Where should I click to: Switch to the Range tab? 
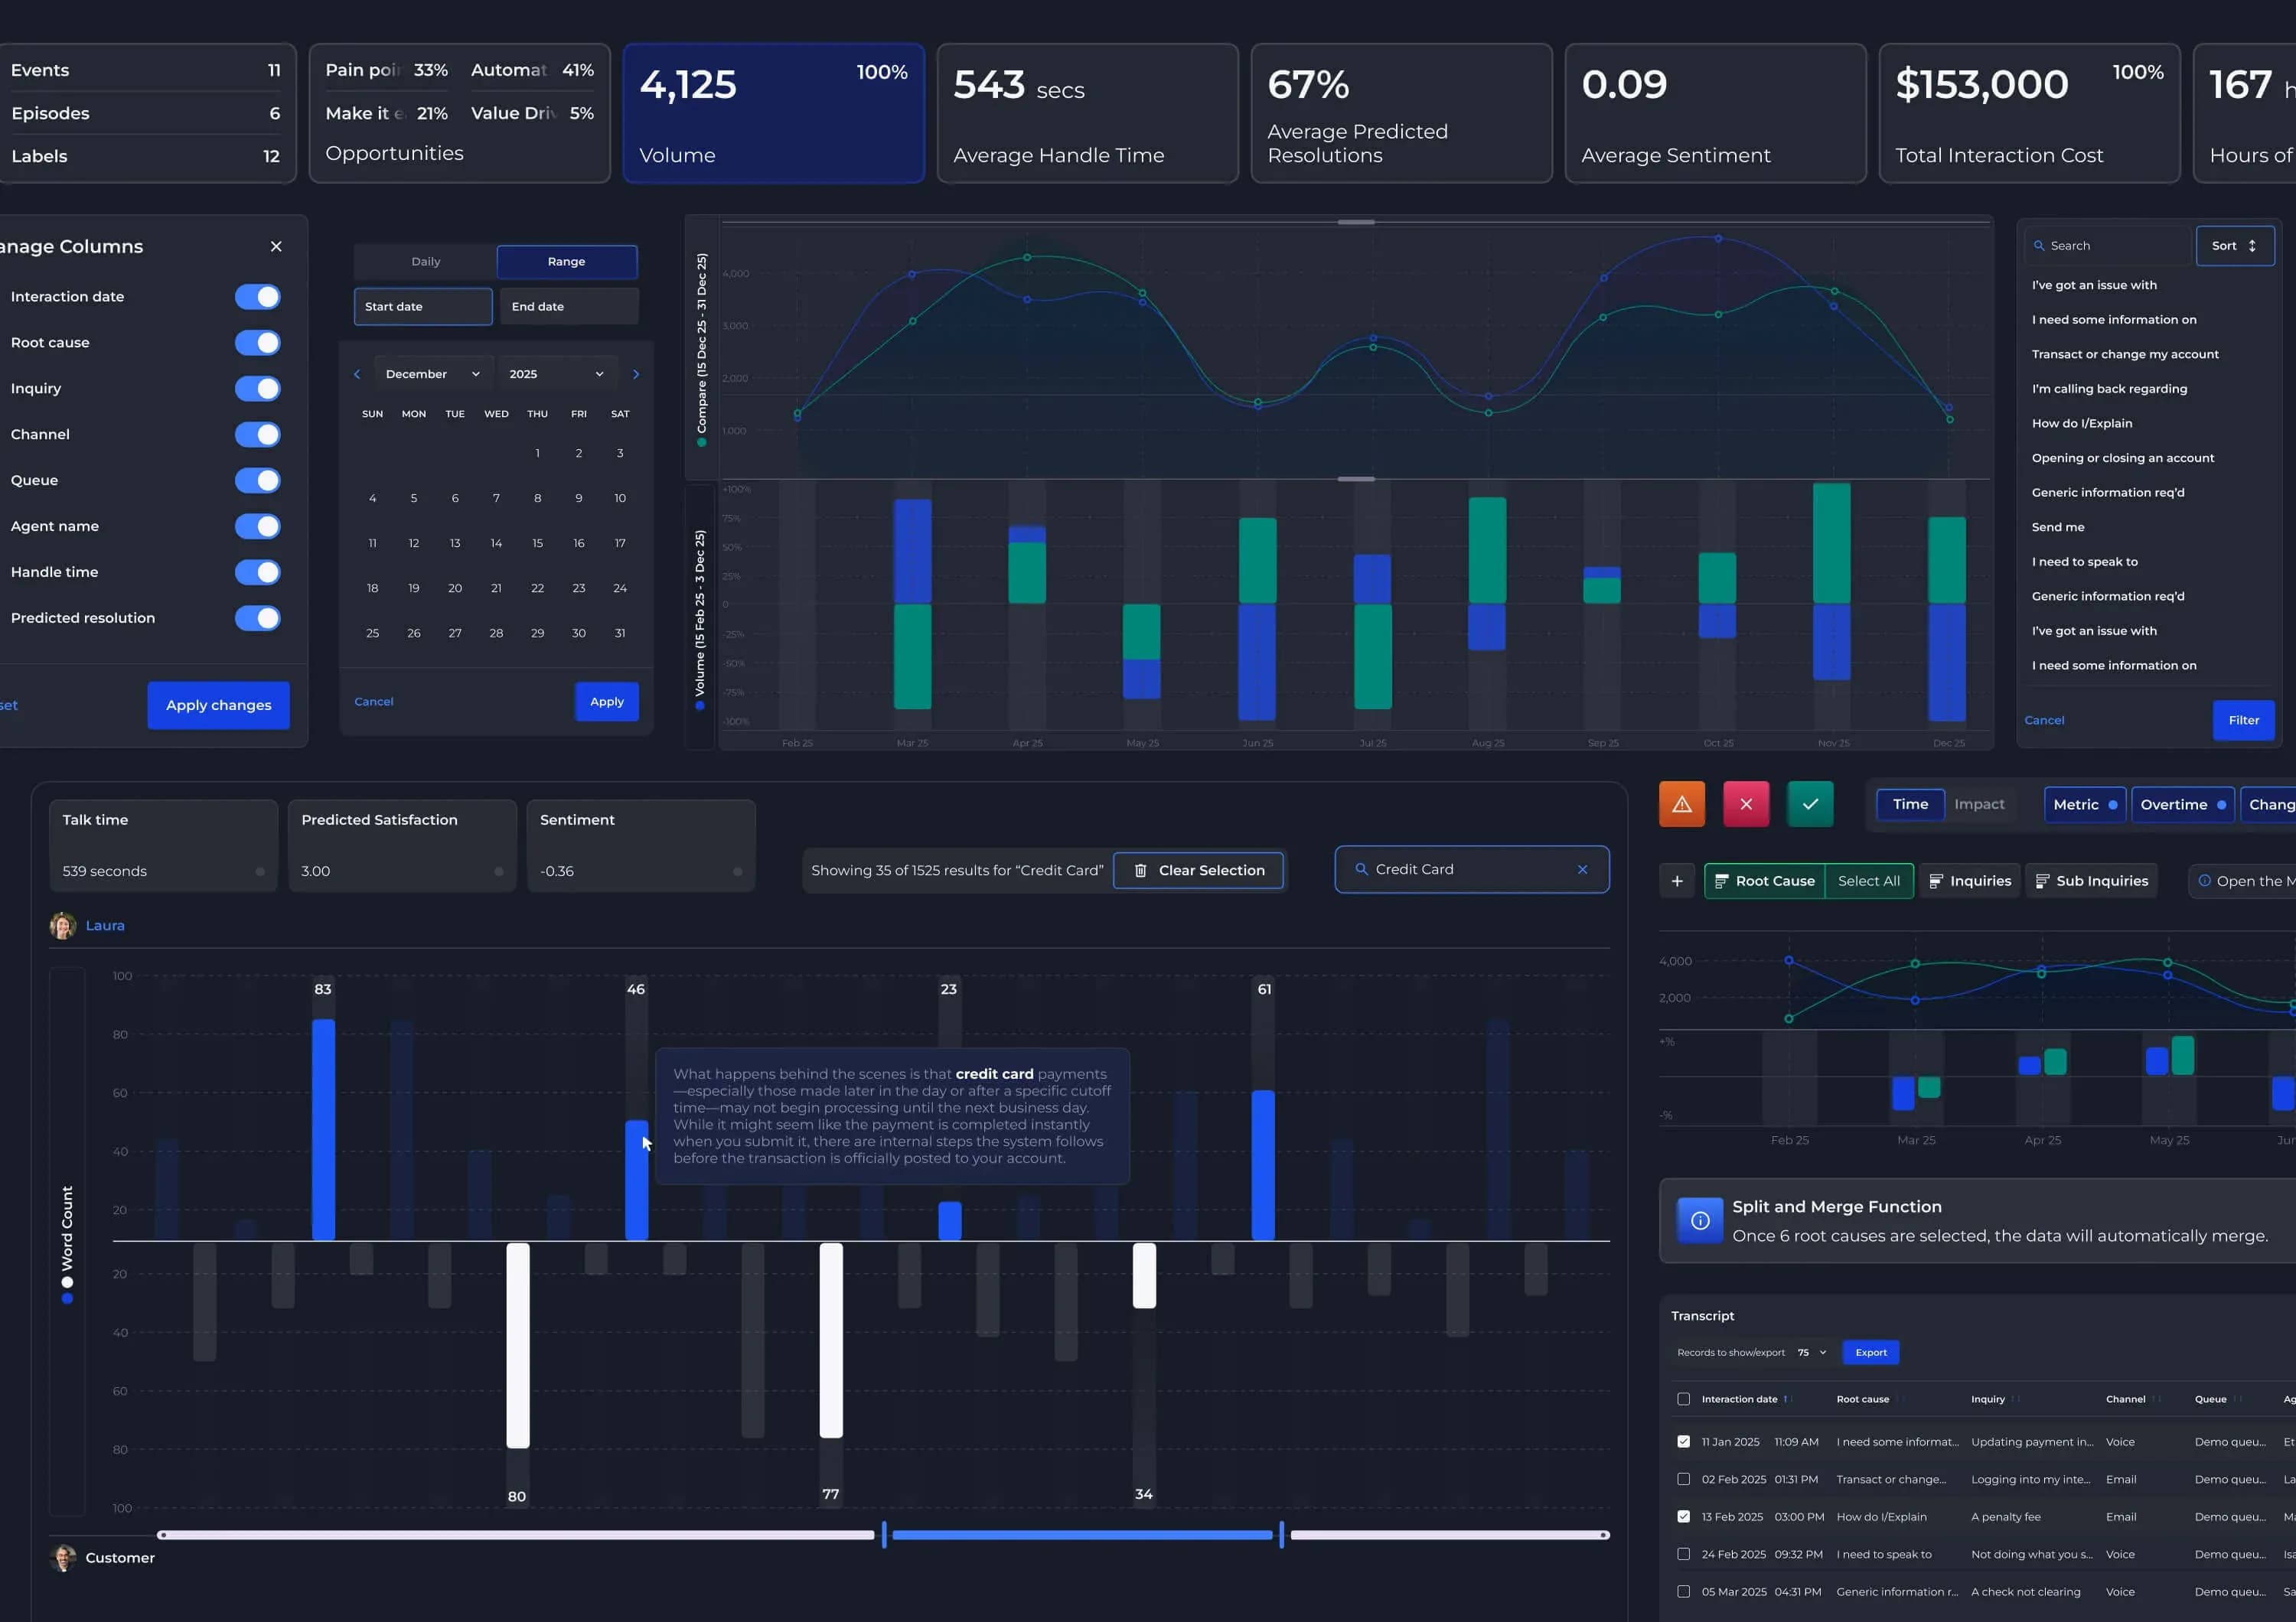click(x=567, y=262)
